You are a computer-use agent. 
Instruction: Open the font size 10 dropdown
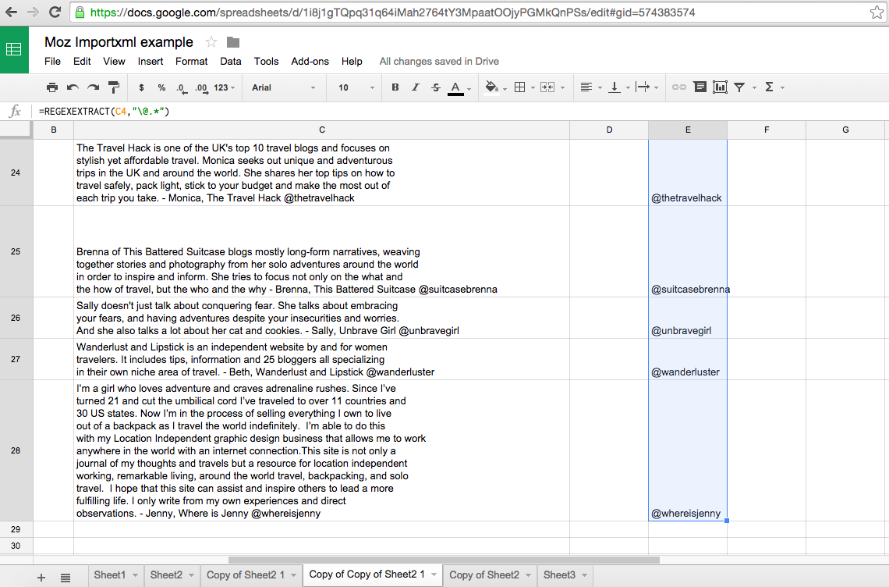(x=356, y=87)
